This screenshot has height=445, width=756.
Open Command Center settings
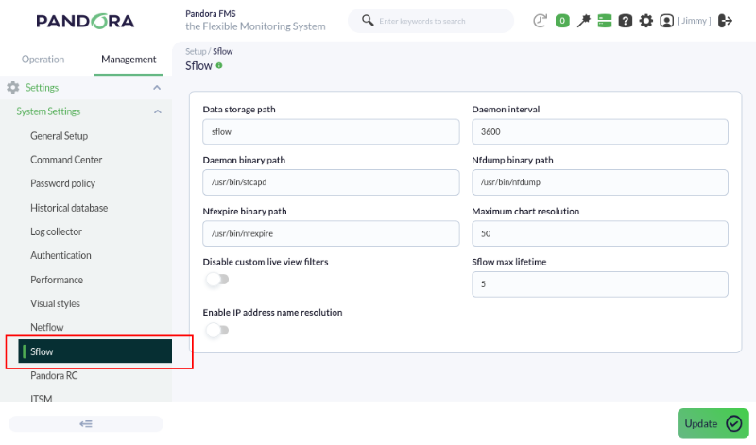pos(66,160)
